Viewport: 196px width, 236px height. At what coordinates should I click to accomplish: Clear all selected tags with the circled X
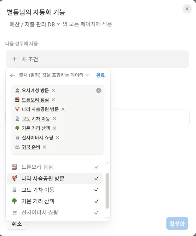pos(99,91)
